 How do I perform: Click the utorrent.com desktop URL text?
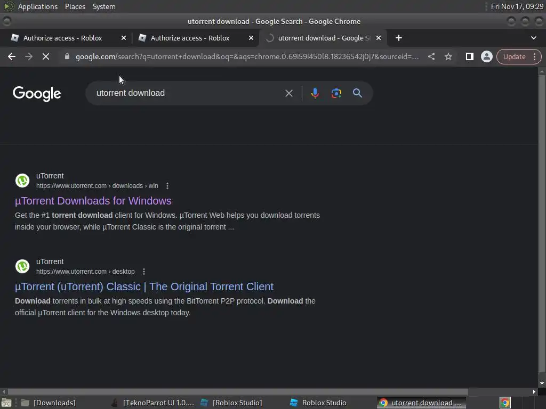[85, 272]
